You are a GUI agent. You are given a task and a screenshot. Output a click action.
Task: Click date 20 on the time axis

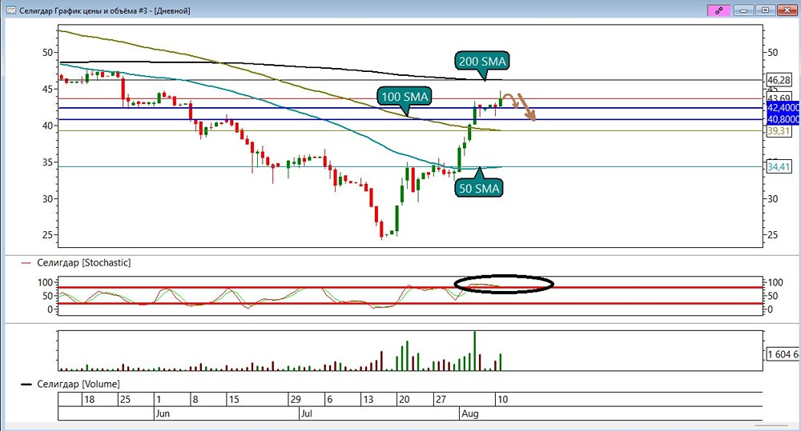click(x=404, y=399)
